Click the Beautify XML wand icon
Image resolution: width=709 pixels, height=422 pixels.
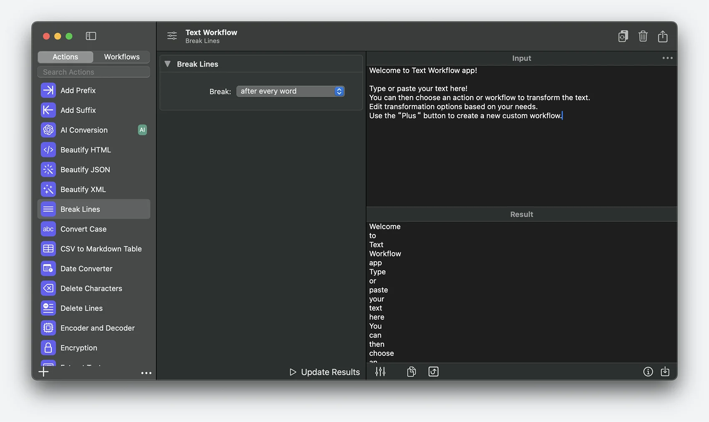point(48,190)
